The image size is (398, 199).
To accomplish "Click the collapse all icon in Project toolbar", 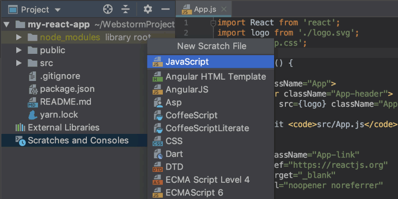I will click(125, 9).
